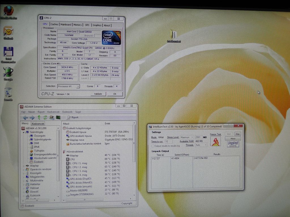The height and width of the screenshot is (217, 290).
Task: Open the Kedvencek menu in AIDA64
Action: coord(54,112)
